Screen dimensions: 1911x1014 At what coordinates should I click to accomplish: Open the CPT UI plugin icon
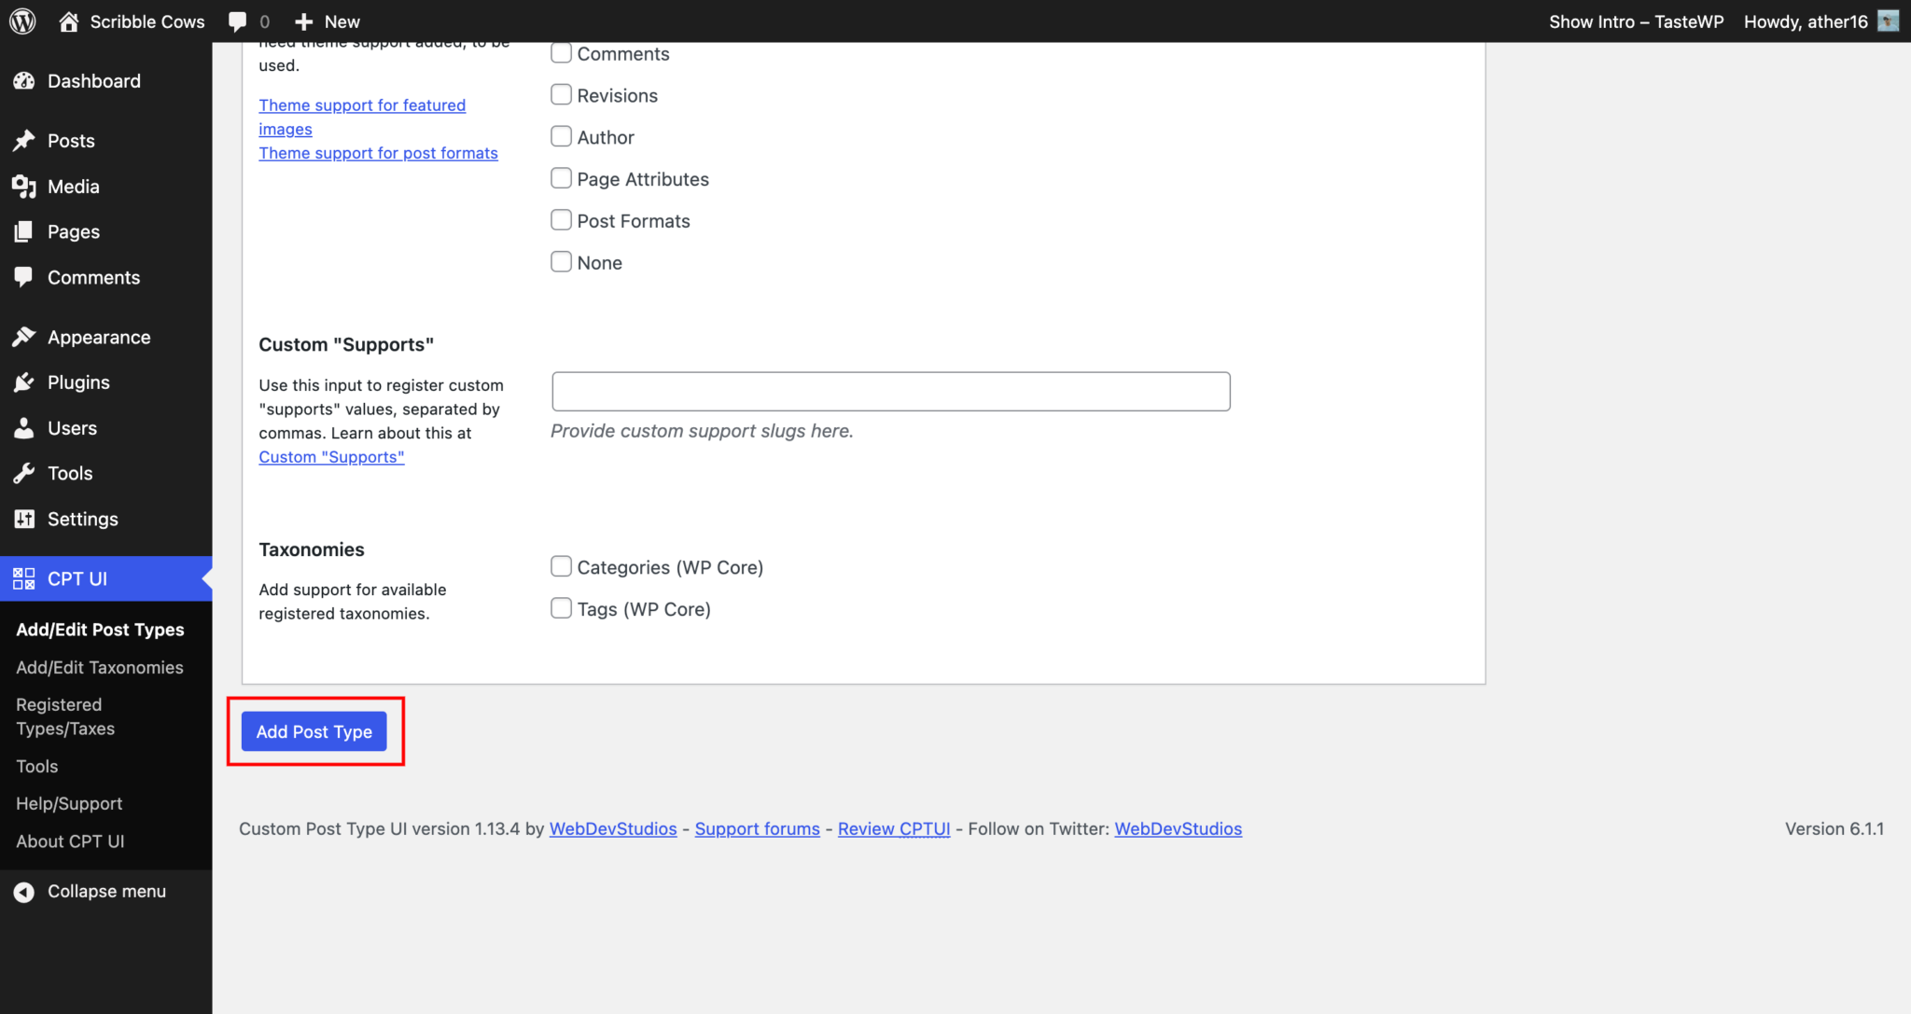(x=24, y=578)
